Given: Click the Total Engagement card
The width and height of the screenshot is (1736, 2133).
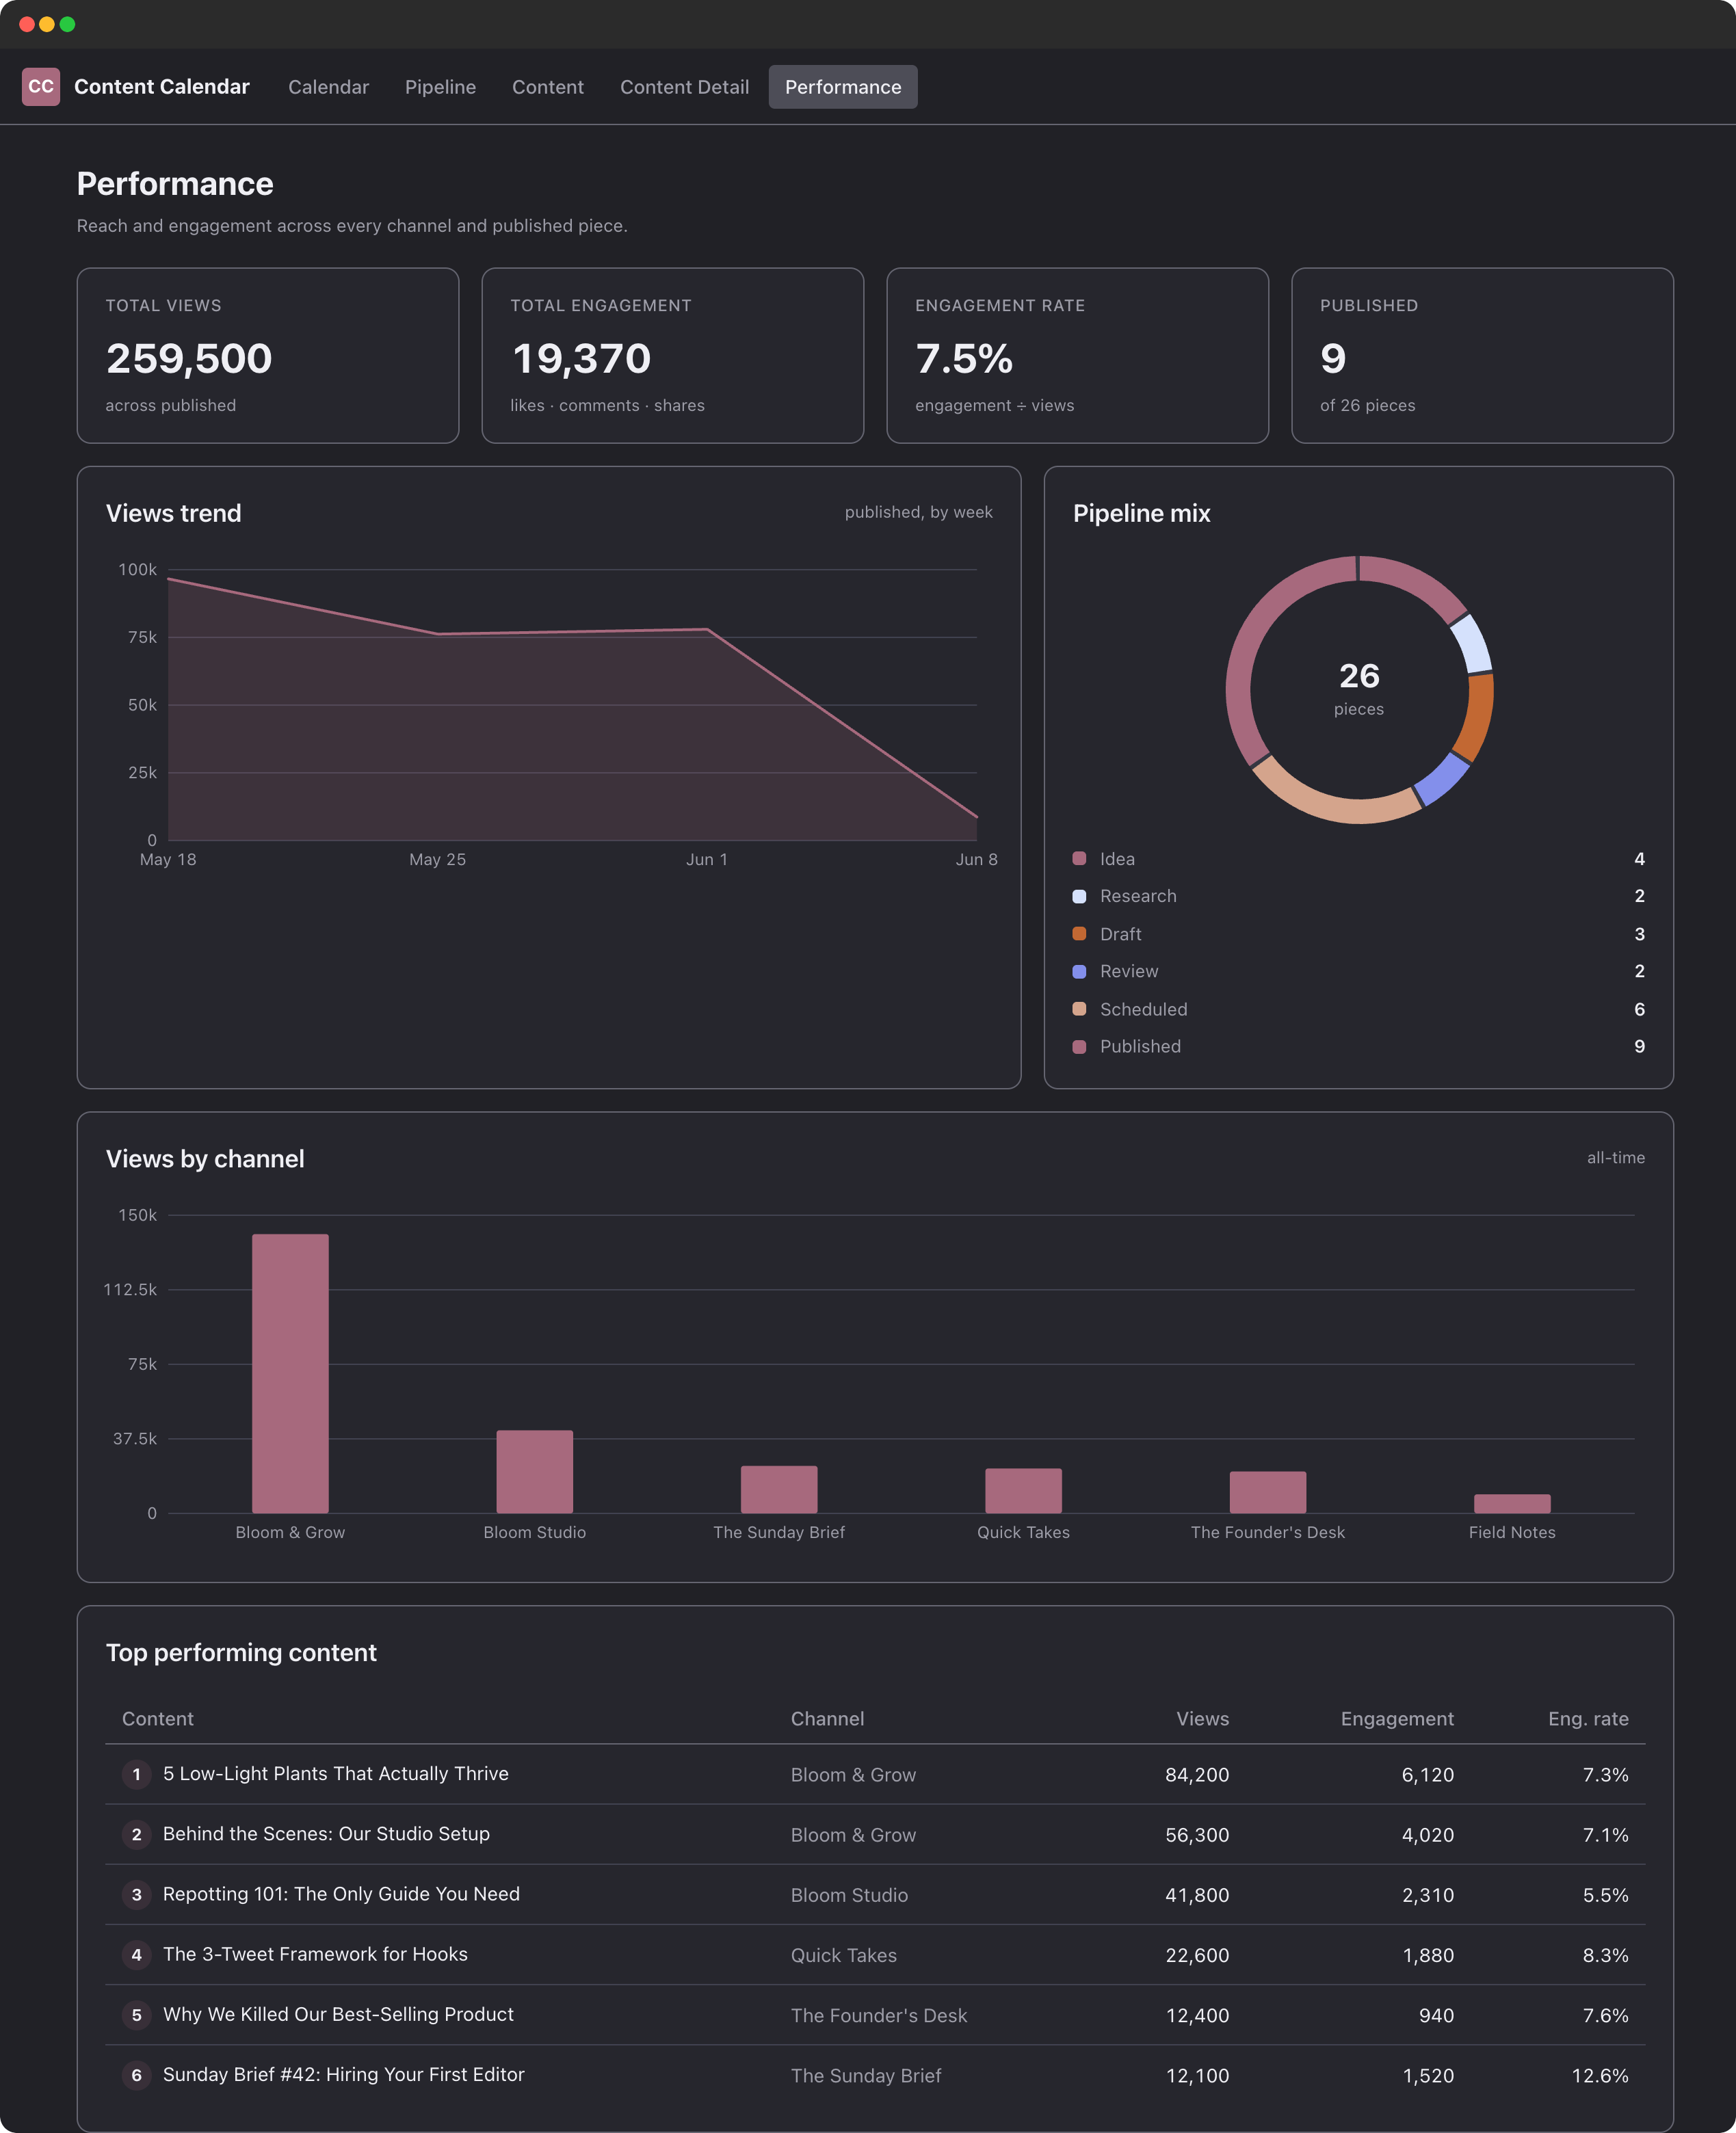Looking at the screenshot, I should tap(673, 355).
